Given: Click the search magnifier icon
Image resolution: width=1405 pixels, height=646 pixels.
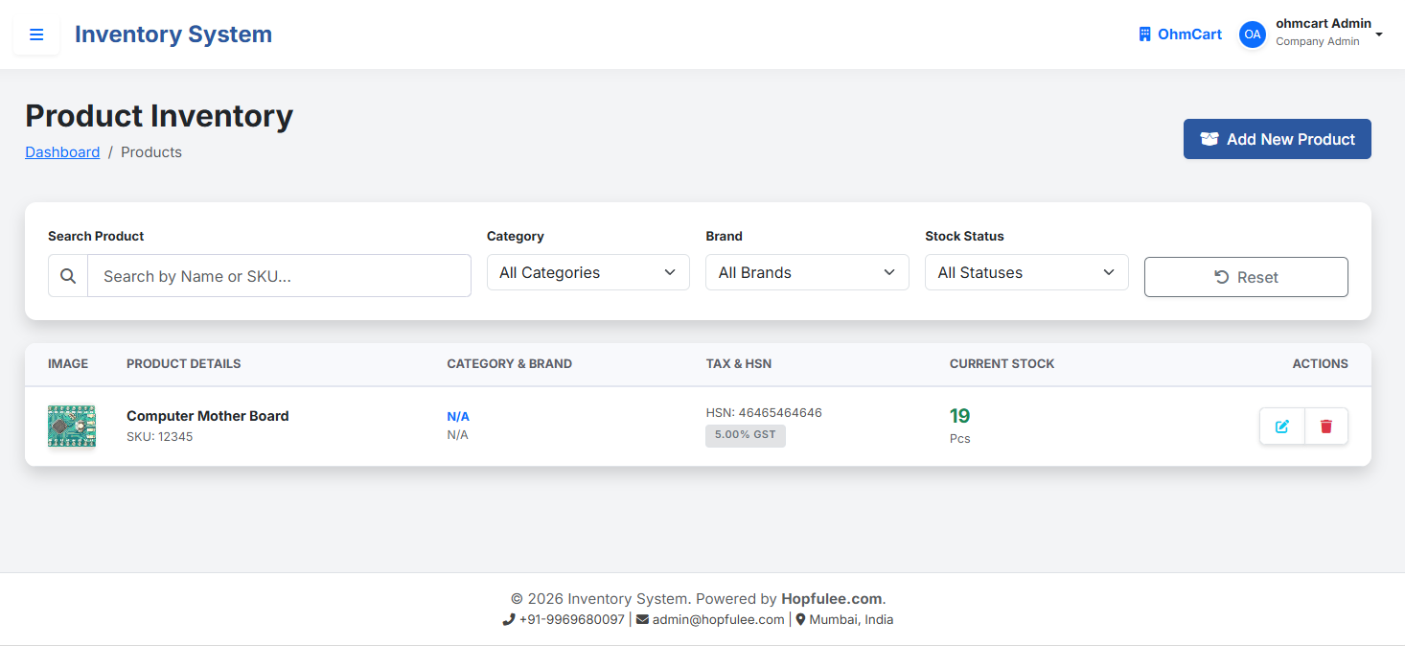Looking at the screenshot, I should [68, 276].
